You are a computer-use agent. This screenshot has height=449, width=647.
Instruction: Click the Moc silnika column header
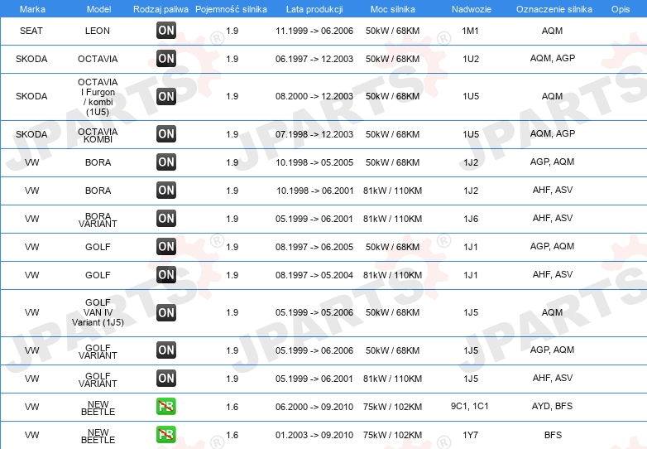[x=392, y=9]
